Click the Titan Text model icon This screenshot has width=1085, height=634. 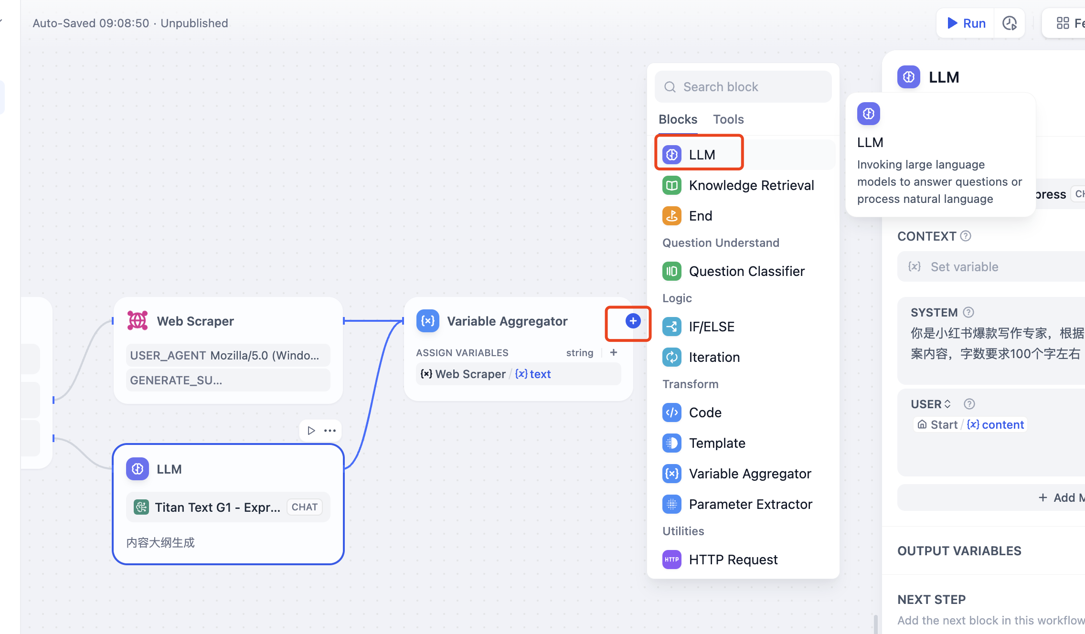click(x=141, y=507)
